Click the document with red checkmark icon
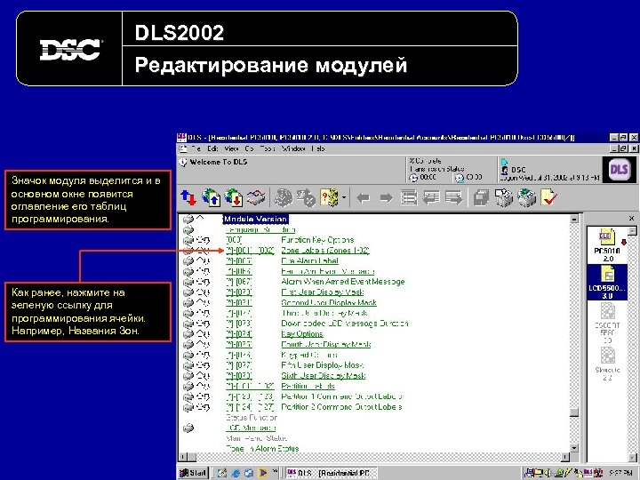Viewport: 640px width, 480px height. point(548,198)
